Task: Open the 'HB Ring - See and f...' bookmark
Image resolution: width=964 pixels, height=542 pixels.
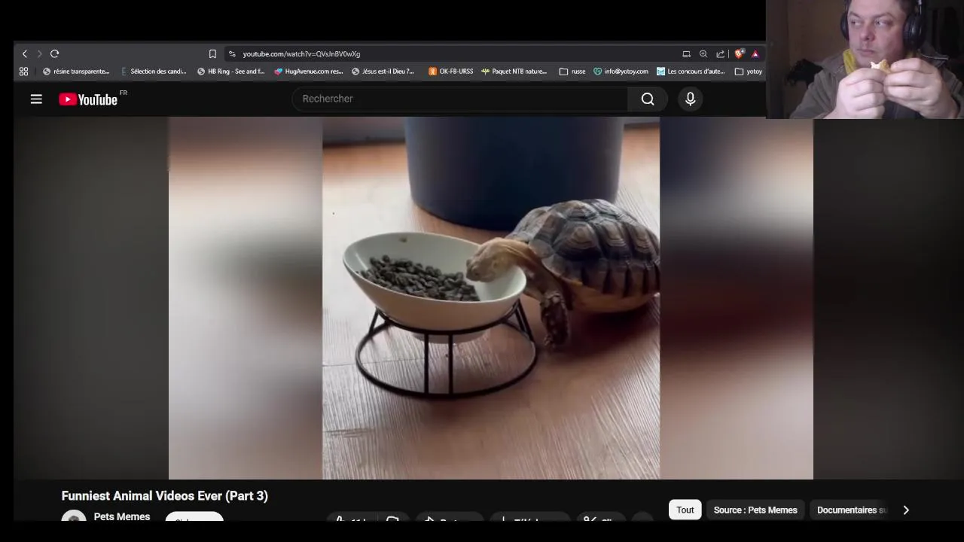Action: tap(230, 72)
